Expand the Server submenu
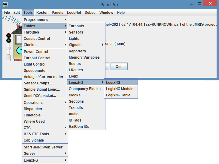 (x=45, y=154)
